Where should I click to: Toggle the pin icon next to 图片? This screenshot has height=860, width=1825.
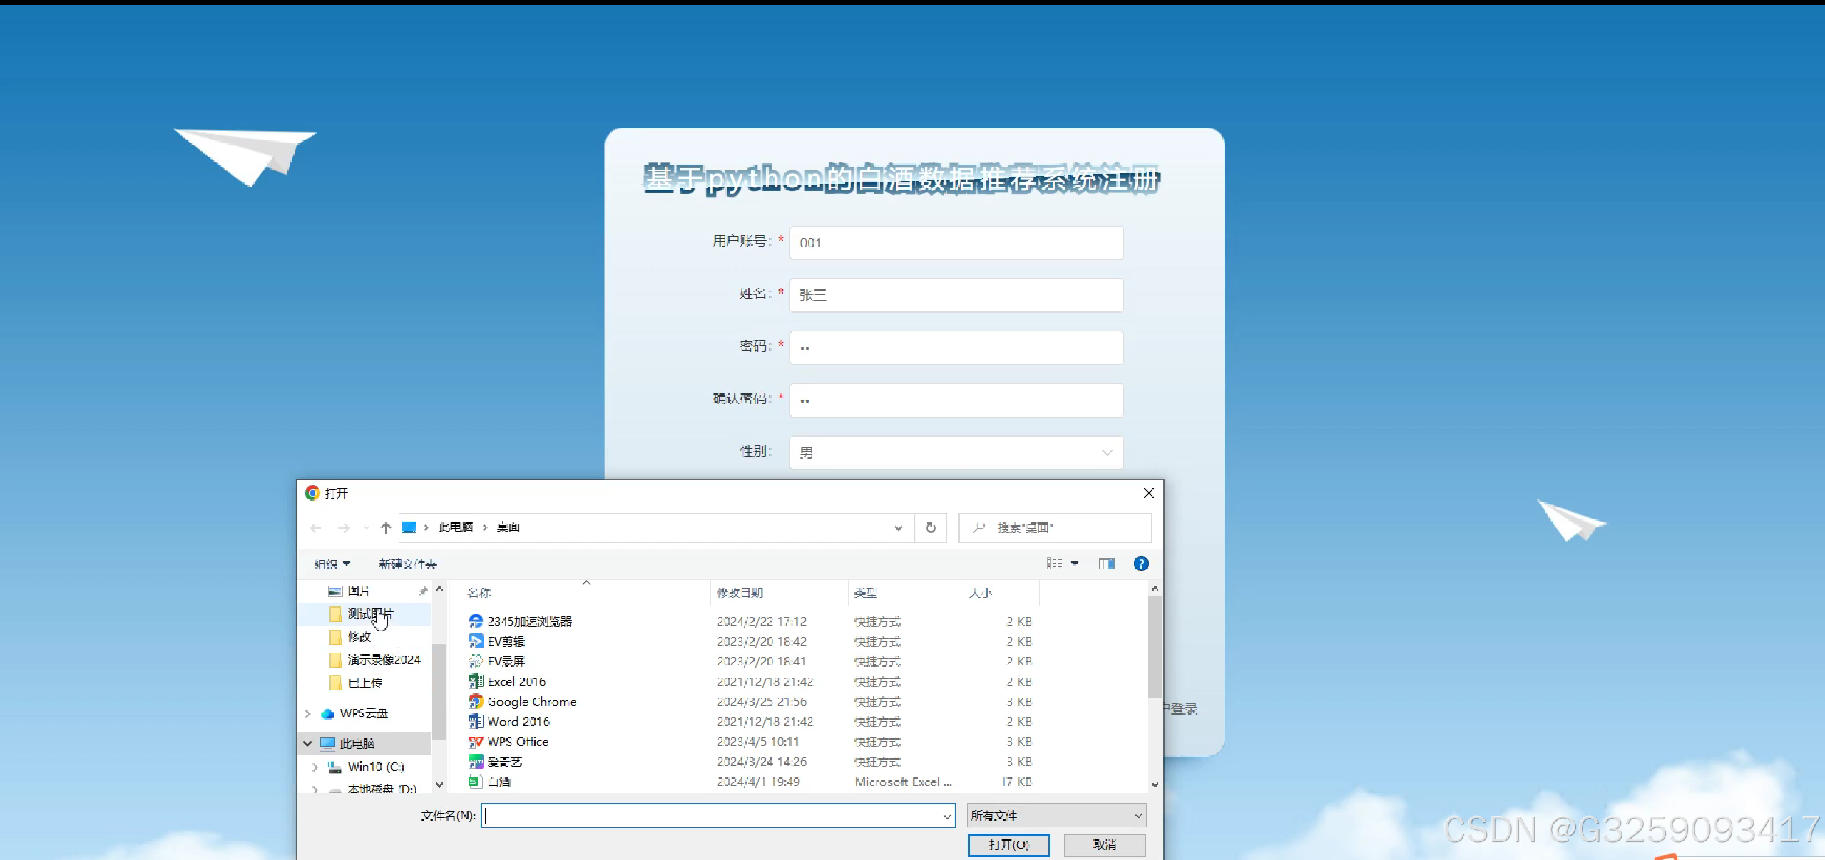point(423,590)
